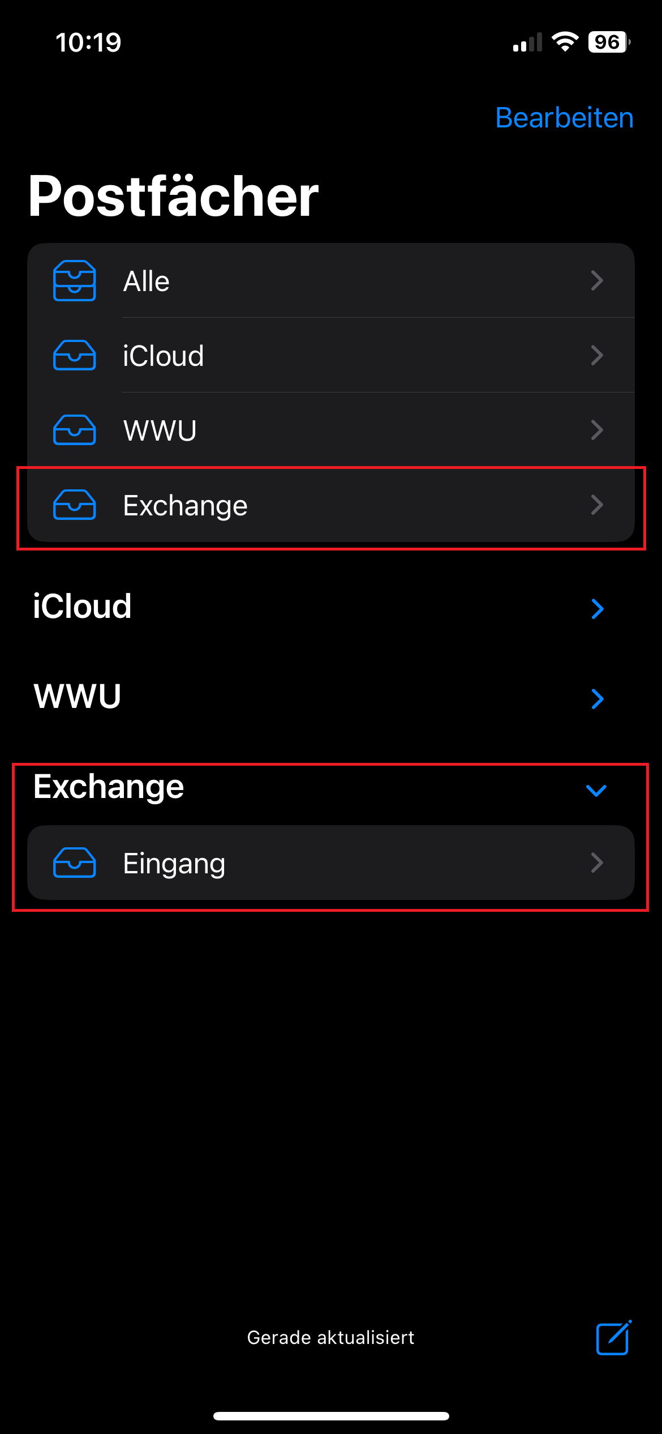This screenshot has height=1434, width=662.
Task: Expand the WWU account section
Action: pyautogui.click(x=597, y=699)
